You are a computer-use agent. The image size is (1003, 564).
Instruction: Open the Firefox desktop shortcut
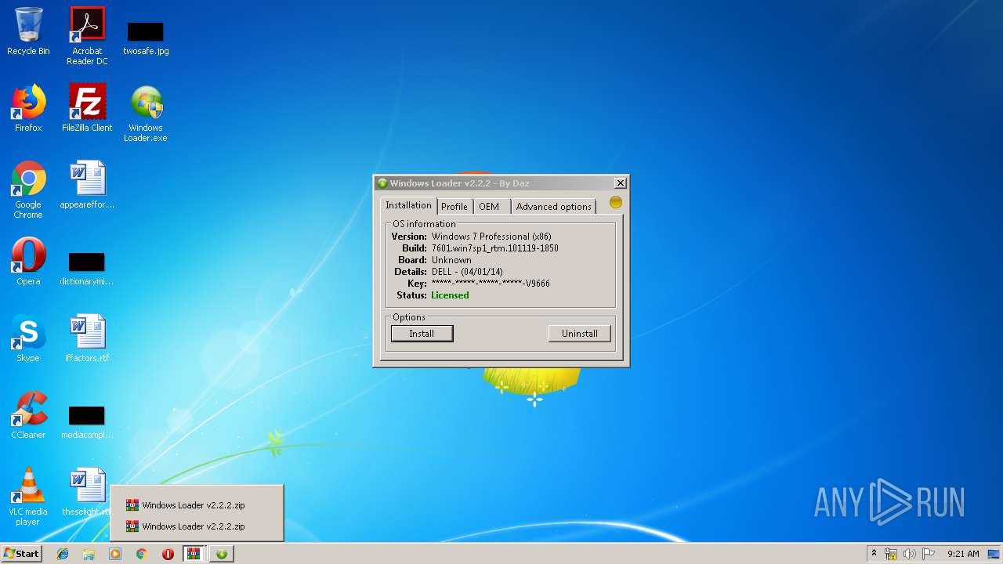[x=28, y=108]
